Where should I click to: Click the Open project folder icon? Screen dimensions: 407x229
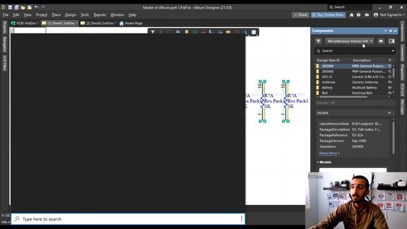(30, 7)
